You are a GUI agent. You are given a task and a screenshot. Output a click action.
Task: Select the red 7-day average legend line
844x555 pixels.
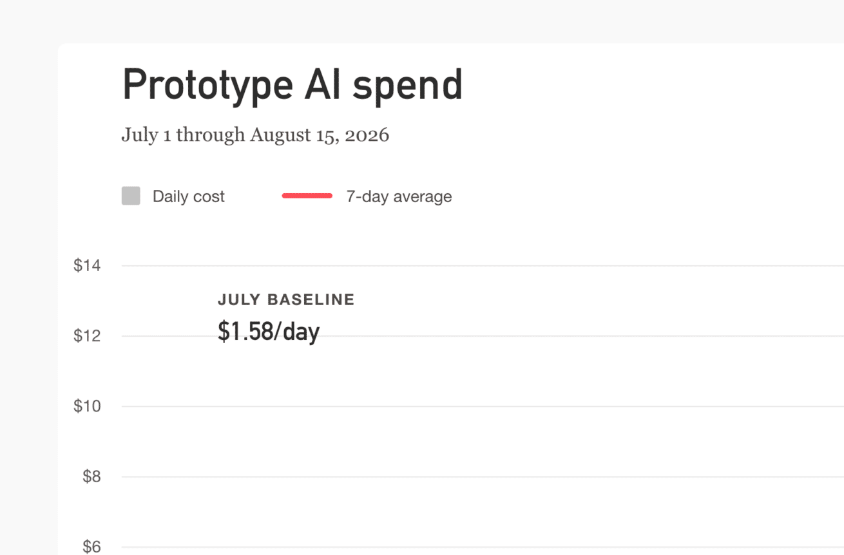tap(307, 196)
